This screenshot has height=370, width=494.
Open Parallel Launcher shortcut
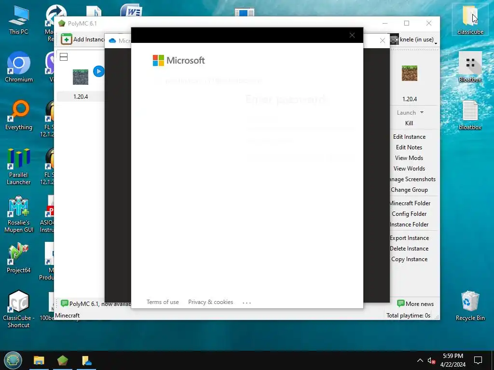pyautogui.click(x=19, y=166)
